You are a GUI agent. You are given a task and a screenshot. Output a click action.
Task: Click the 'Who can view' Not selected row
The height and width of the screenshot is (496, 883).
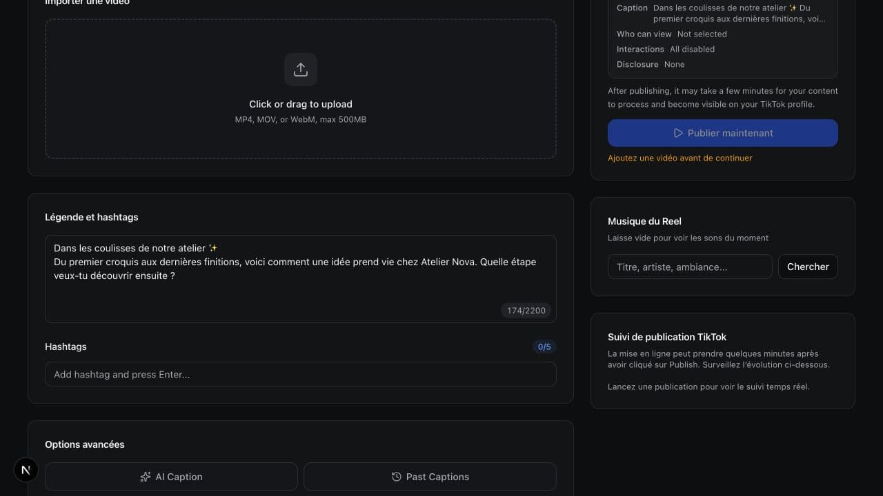tap(672, 34)
